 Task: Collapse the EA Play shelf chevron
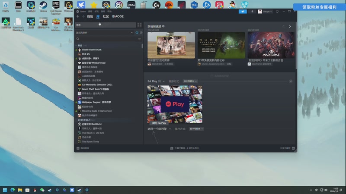tap(291, 81)
